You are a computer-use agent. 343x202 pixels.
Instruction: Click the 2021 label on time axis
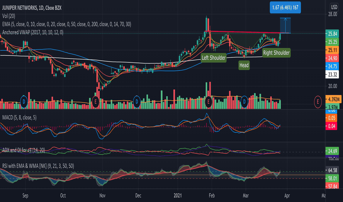pyautogui.click(x=178, y=195)
